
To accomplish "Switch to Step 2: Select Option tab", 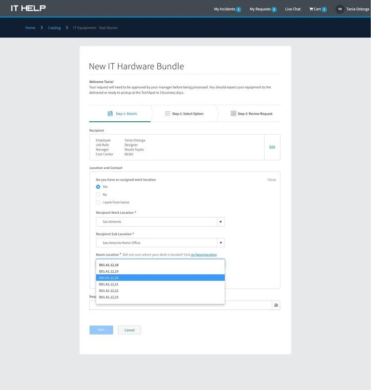I will [184, 113].
